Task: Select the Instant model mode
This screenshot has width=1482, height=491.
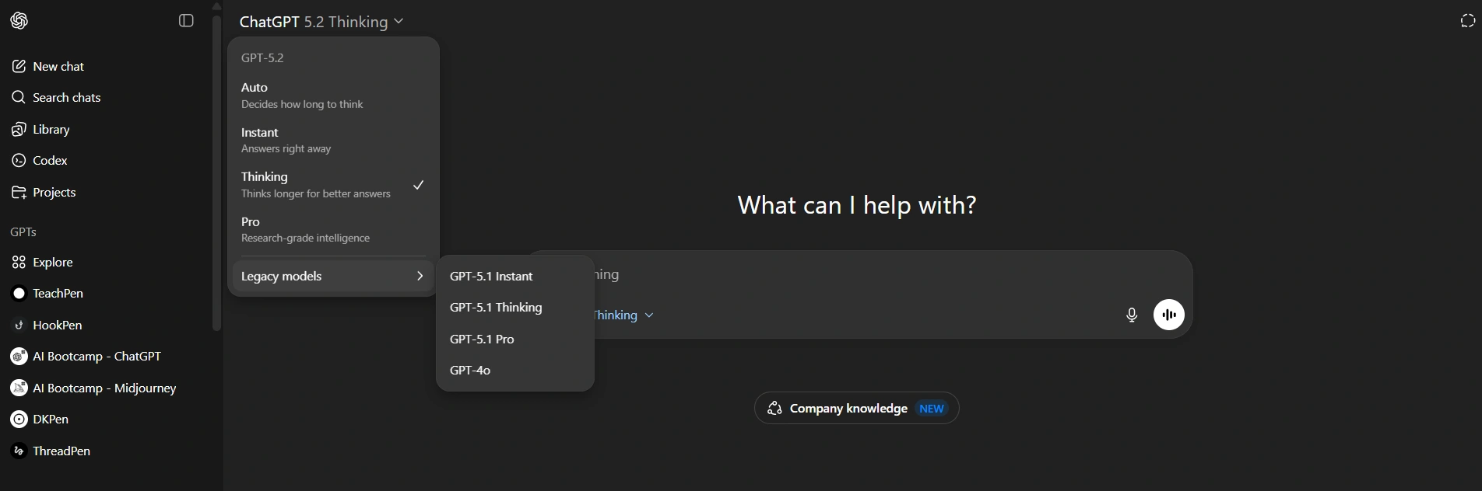Action: coord(333,140)
